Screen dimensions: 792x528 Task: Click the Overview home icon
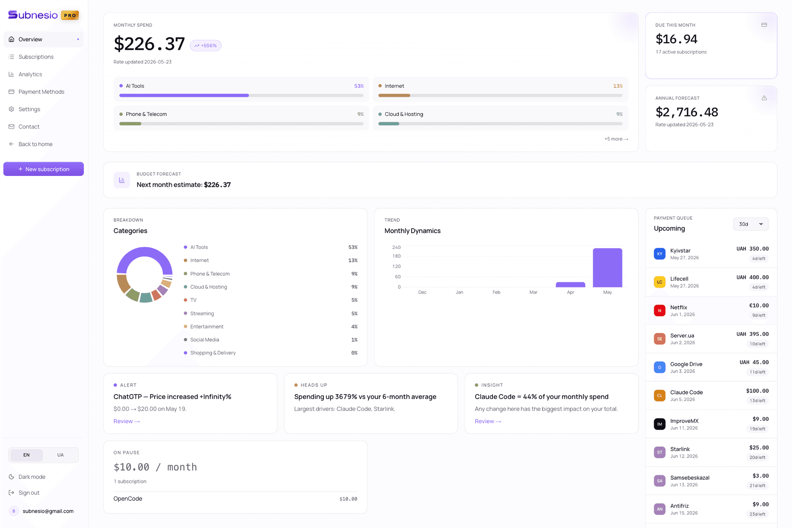click(x=12, y=39)
